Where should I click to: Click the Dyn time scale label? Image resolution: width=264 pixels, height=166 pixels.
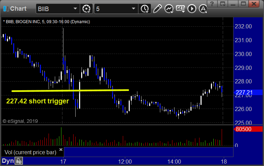pyautogui.click(x=8, y=161)
